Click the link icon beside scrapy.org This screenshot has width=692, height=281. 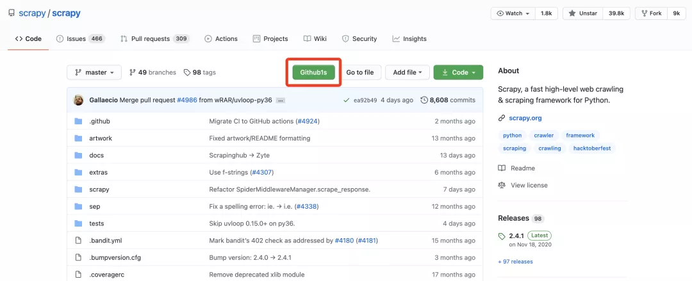point(501,118)
